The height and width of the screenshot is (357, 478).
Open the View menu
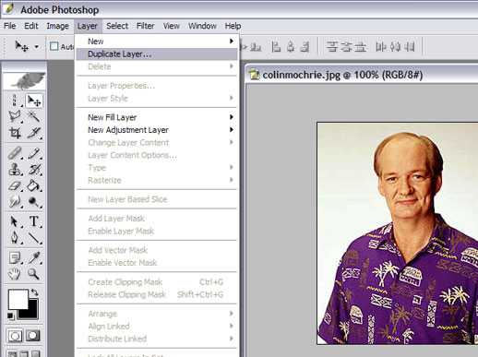point(172,26)
